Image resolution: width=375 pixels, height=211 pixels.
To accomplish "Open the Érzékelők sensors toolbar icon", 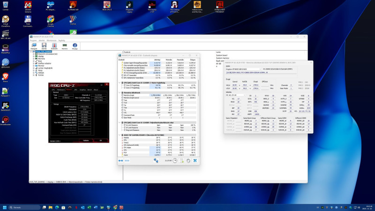I will point(54,46).
